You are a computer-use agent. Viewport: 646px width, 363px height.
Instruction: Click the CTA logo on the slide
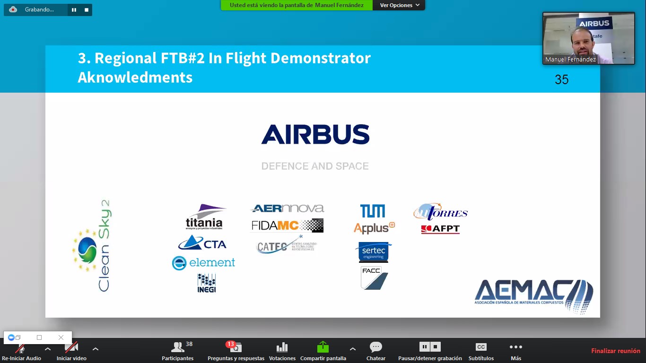(202, 243)
